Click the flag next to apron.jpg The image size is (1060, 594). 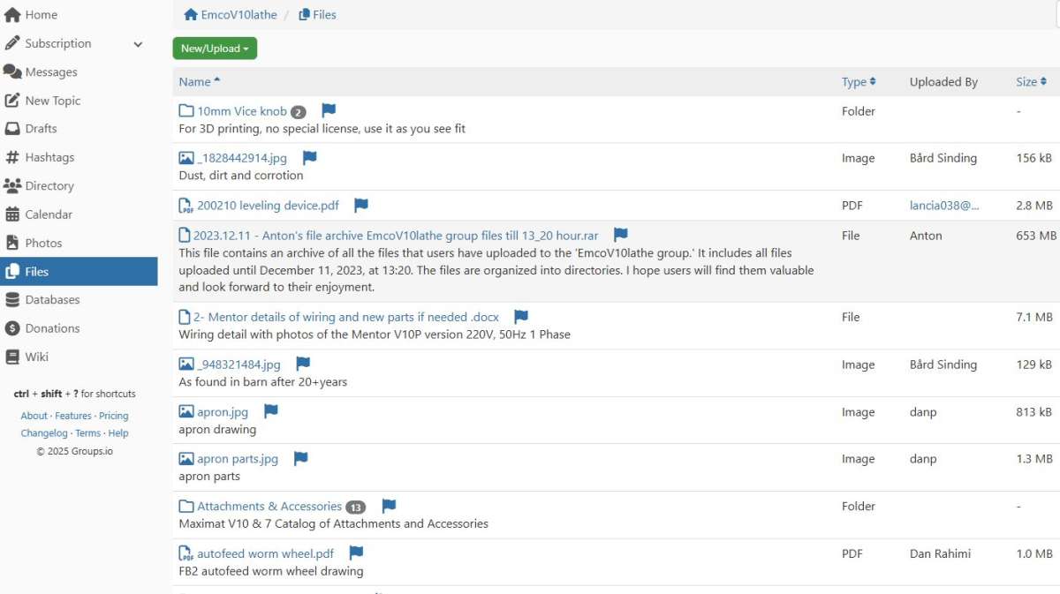point(271,411)
